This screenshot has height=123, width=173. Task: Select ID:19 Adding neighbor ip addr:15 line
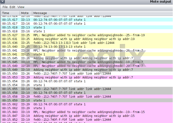[87, 116]
